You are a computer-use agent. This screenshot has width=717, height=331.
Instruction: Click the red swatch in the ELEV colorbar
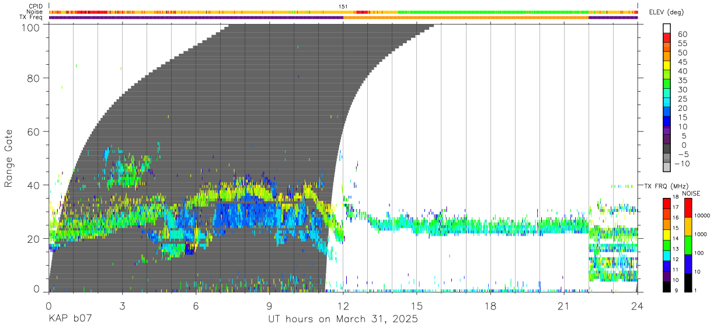click(667, 37)
